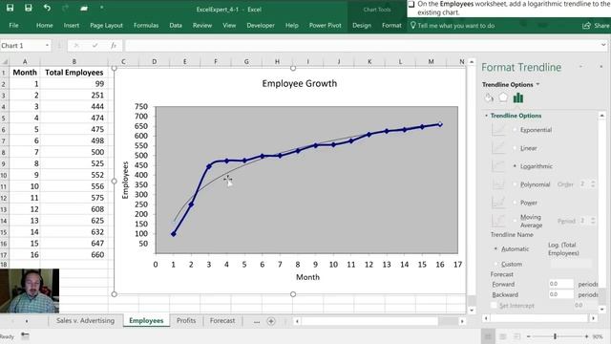This screenshot has height=344, width=611.
Task: Select the Linear radio button
Action: 515,148
